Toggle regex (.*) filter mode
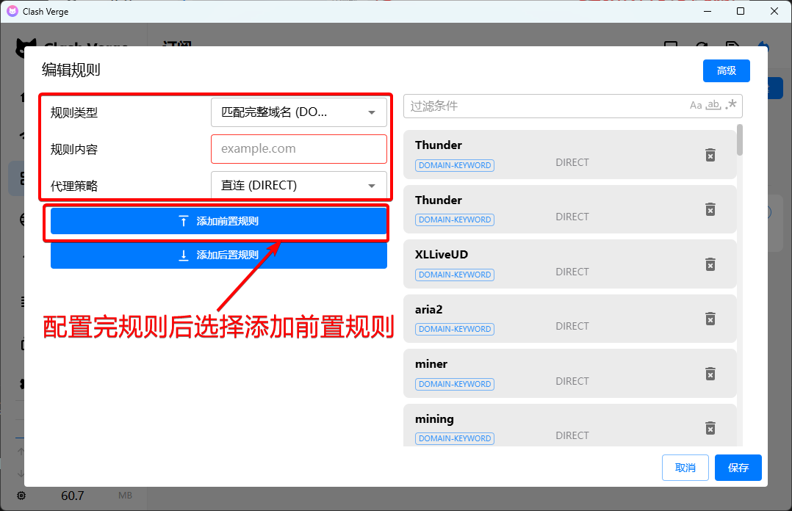Image resolution: width=792 pixels, height=511 pixels. (730, 105)
